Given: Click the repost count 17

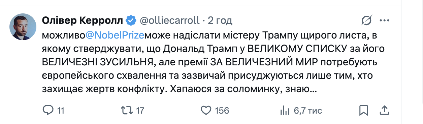Looking at the screenshot, I should click(x=140, y=111).
